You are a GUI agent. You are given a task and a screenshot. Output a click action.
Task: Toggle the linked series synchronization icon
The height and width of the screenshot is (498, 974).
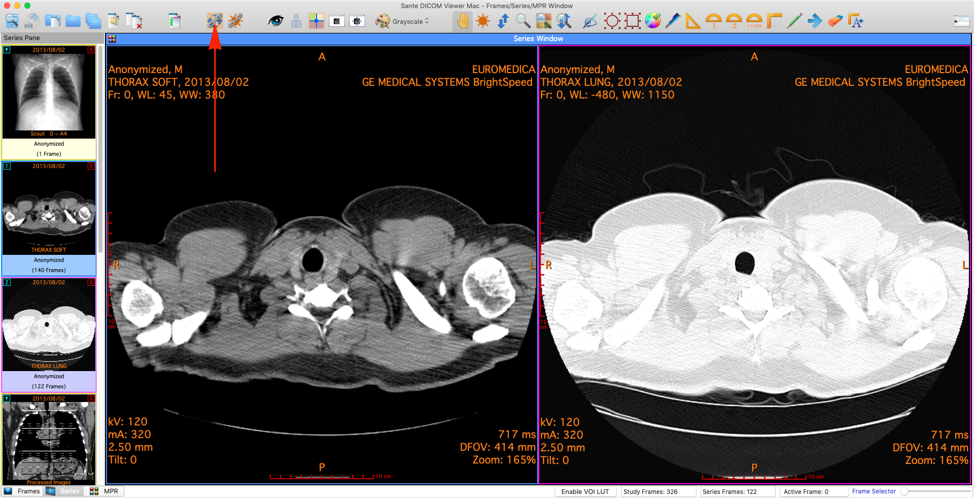pos(215,21)
